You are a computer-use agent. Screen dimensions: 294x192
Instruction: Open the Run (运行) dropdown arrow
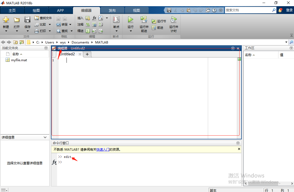point(131,31)
